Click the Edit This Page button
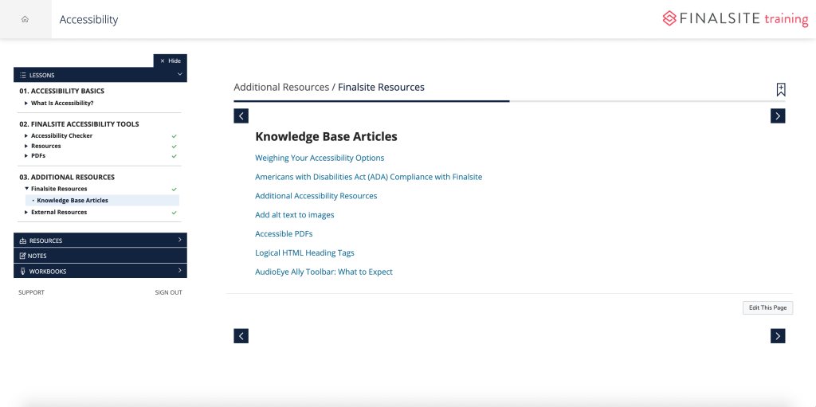 pos(767,308)
